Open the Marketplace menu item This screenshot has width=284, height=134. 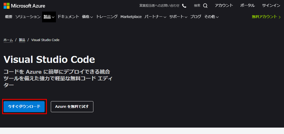tap(131, 17)
